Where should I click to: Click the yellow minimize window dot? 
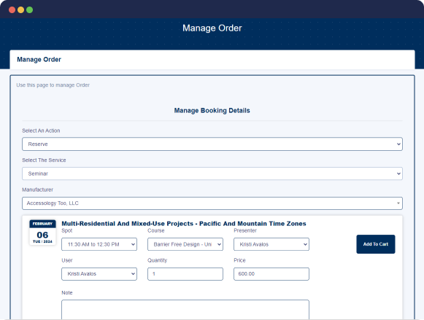click(21, 10)
